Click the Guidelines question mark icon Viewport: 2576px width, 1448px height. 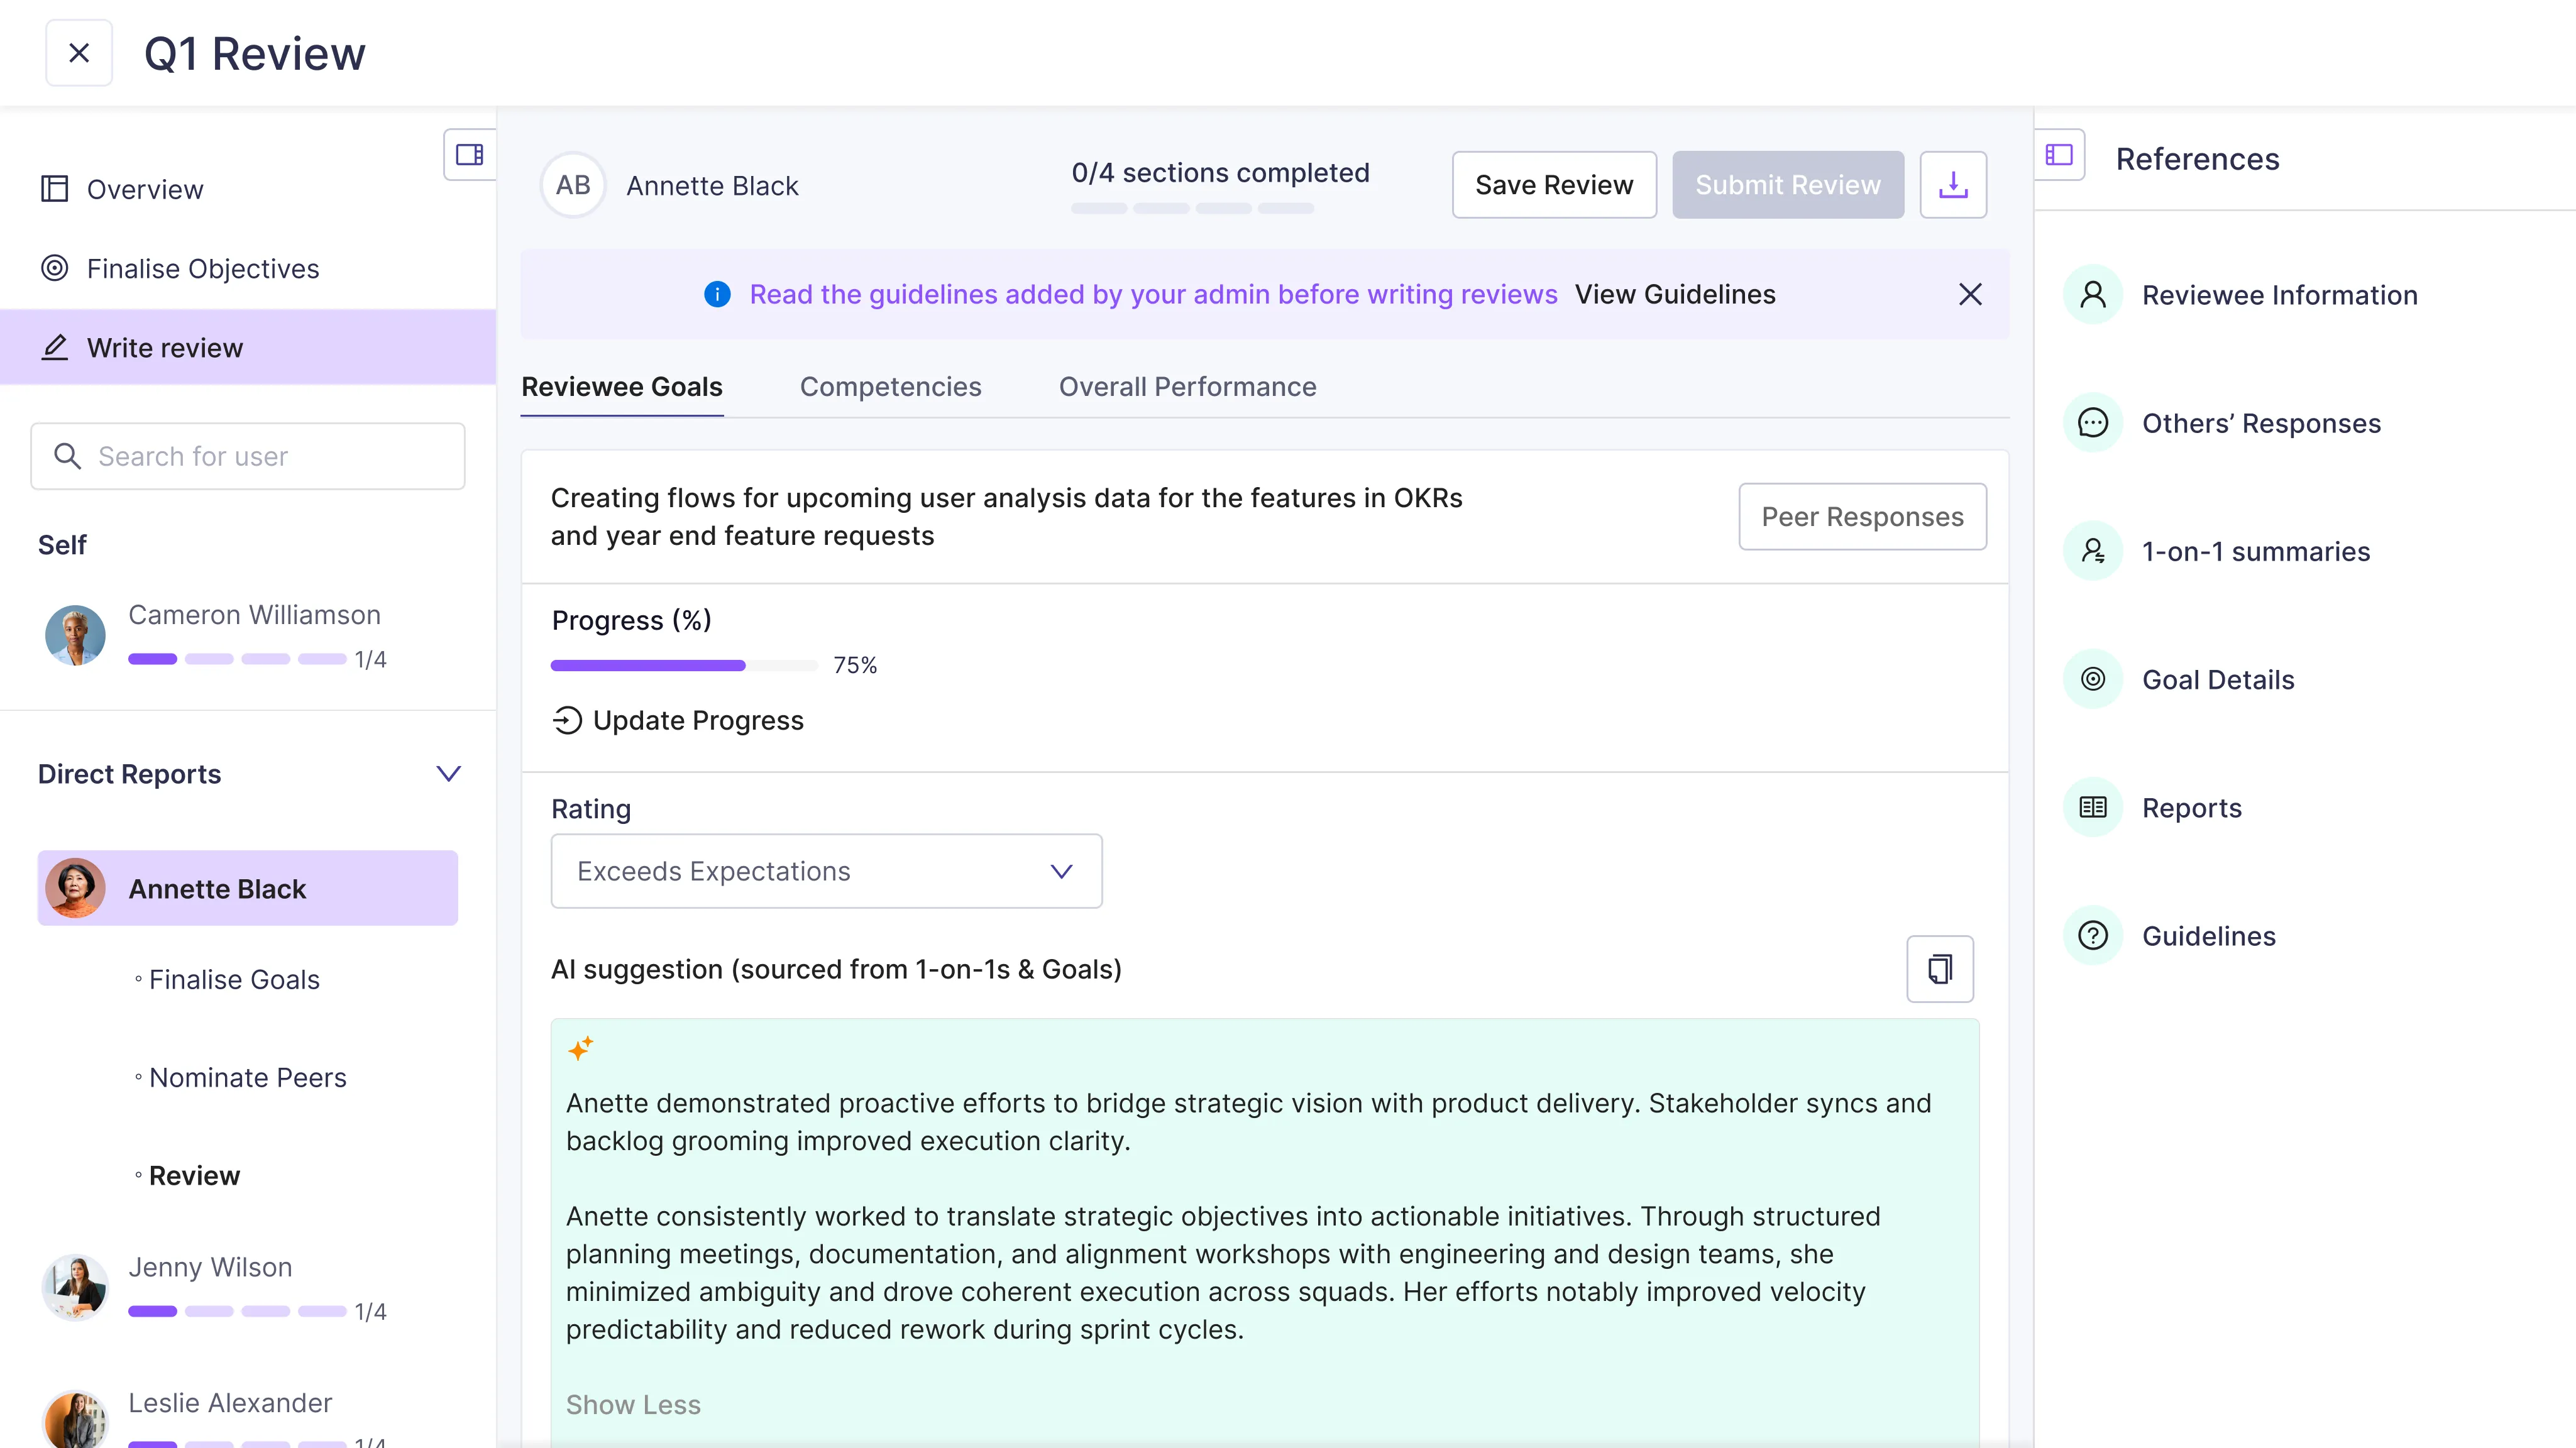pyautogui.click(x=2093, y=936)
